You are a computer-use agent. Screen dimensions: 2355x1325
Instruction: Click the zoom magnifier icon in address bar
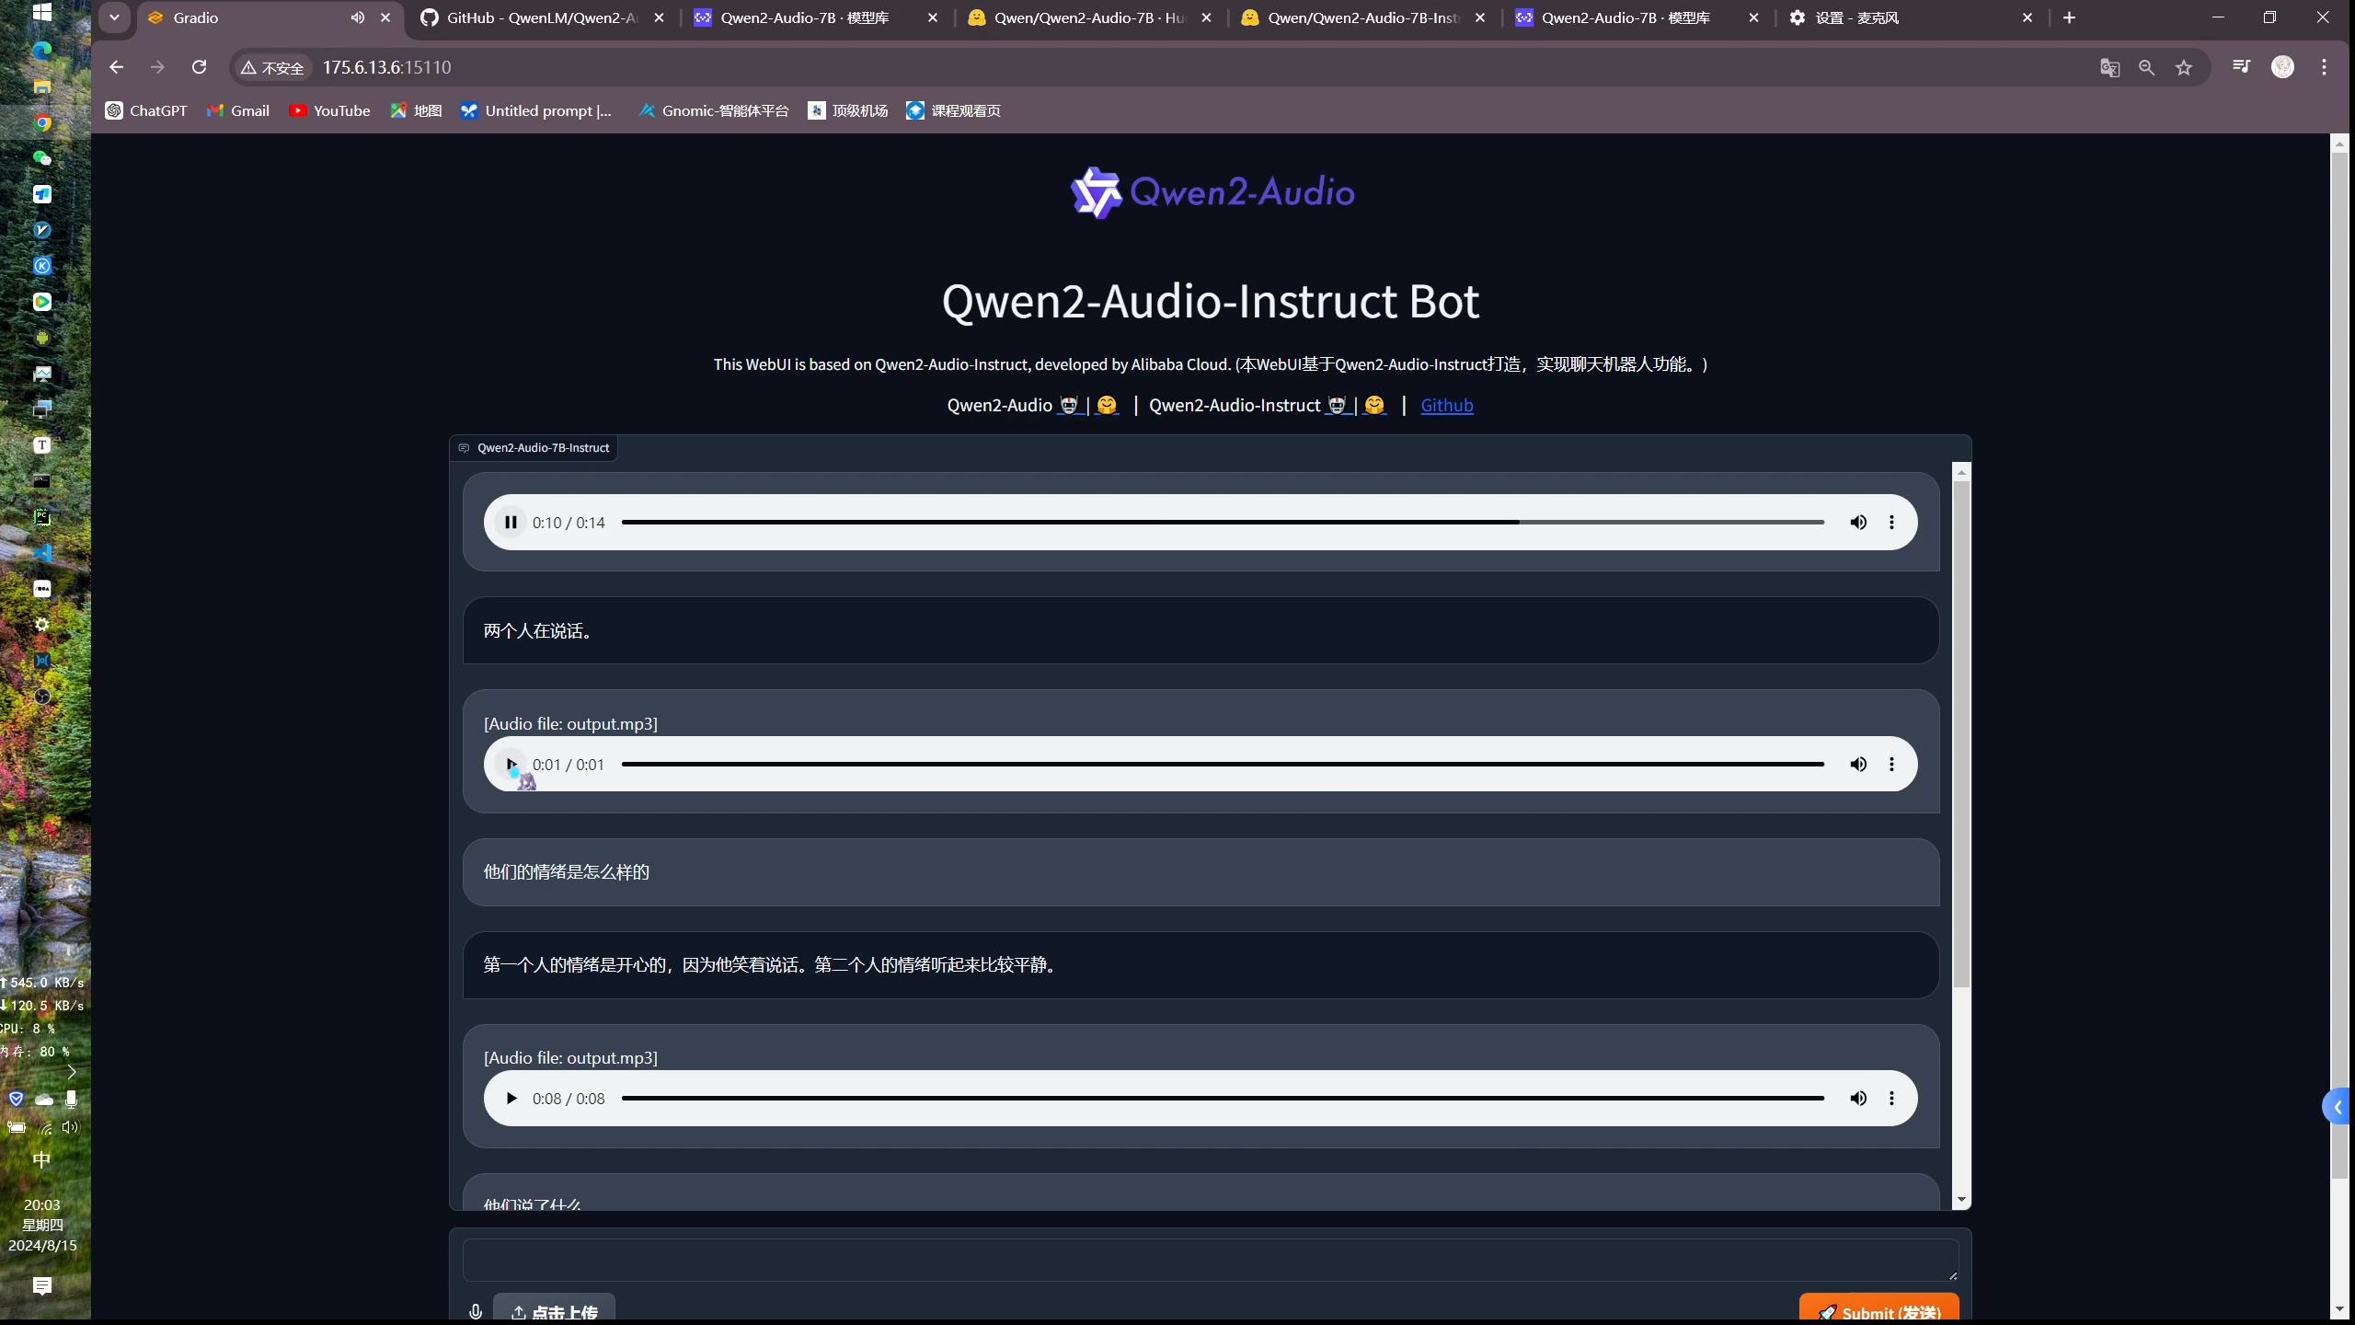point(2146,67)
